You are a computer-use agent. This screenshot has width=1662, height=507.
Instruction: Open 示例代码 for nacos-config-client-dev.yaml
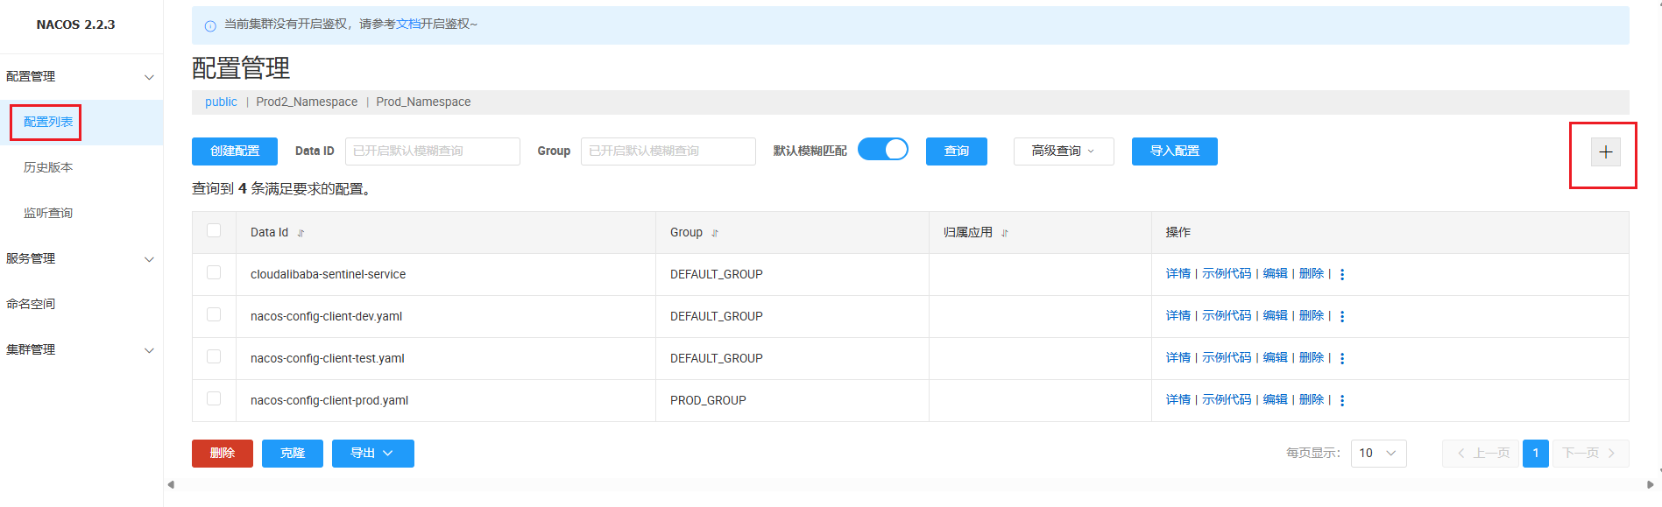[x=1227, y=316]
